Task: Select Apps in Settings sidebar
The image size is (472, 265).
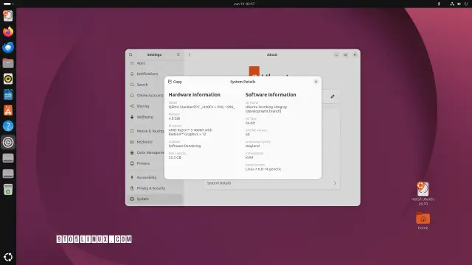Action: [x=154, y=63]
